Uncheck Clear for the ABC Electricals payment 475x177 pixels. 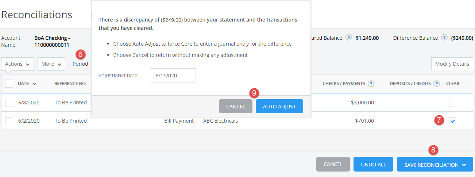click(453, 121)
